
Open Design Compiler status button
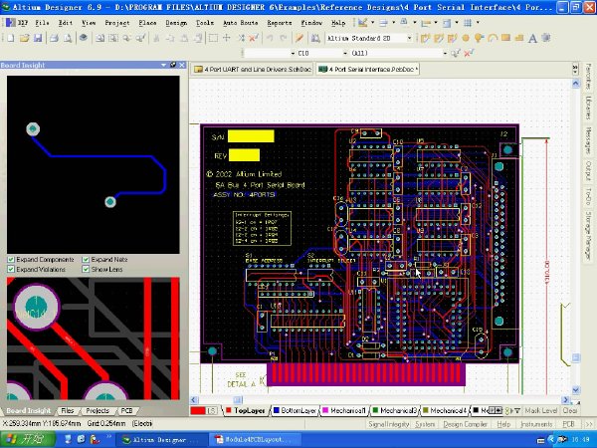465,424
